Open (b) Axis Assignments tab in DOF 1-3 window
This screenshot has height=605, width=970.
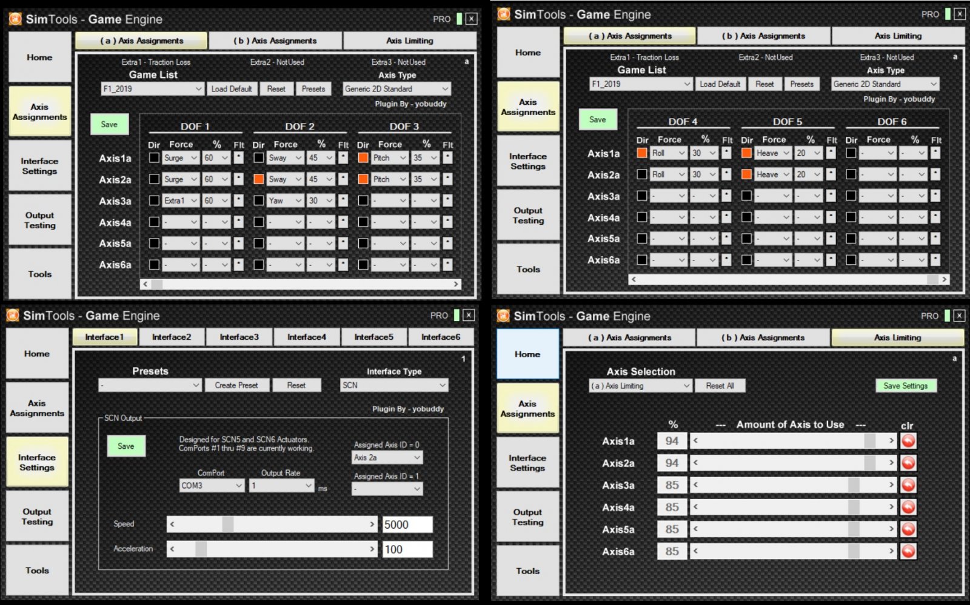(275, 41)
